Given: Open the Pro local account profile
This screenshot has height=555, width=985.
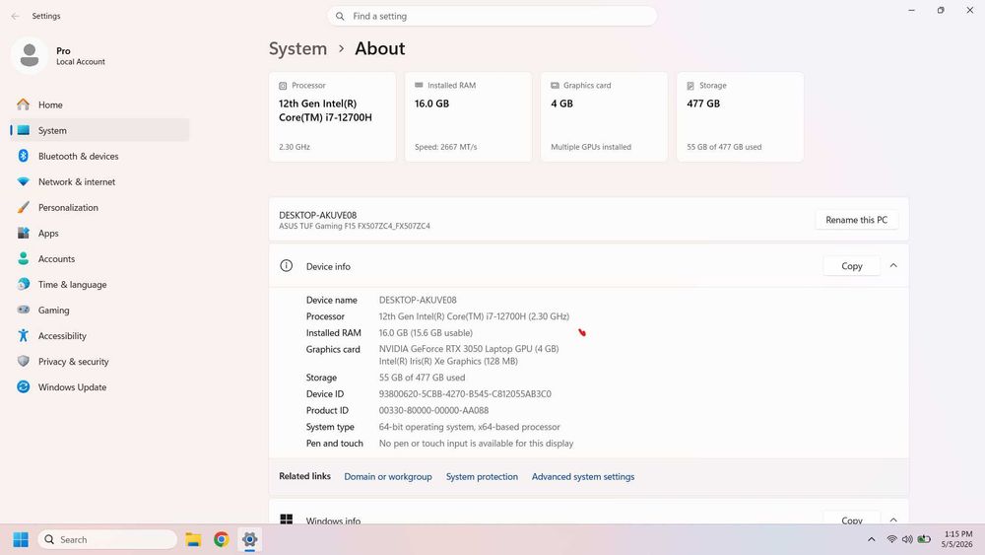Looking at the screenshot, I should (x=58, y=55).
